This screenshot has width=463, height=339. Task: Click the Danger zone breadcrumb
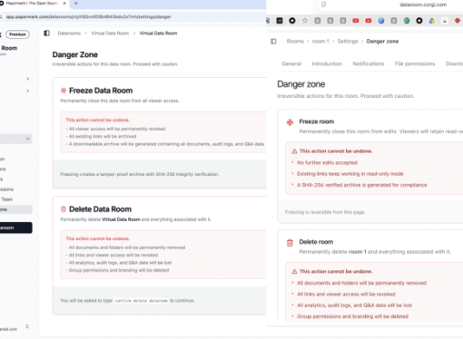click(382, 42)
